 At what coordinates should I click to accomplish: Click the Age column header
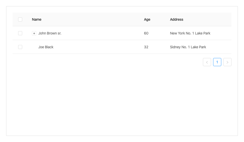[x=147, y=19]
